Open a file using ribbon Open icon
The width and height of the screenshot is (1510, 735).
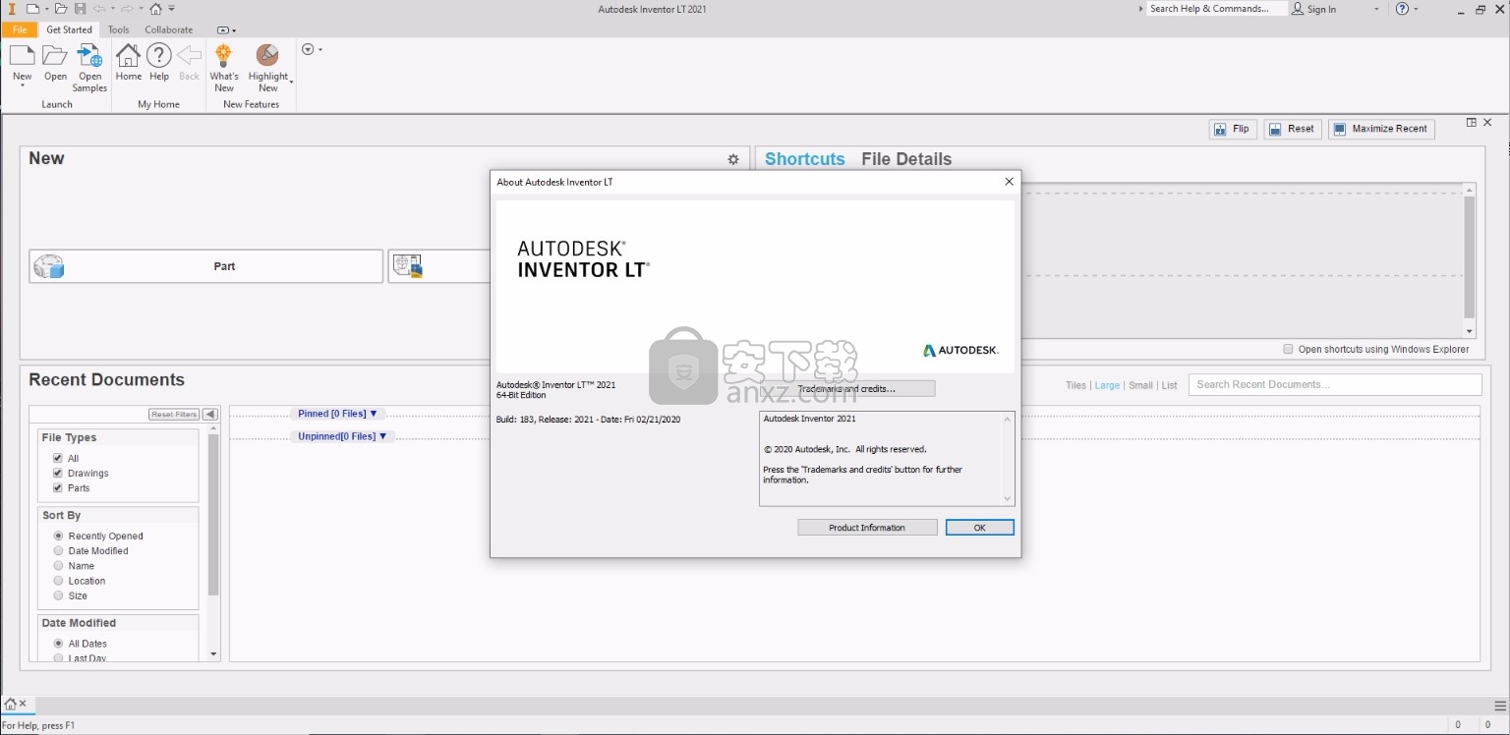point(55,56)
